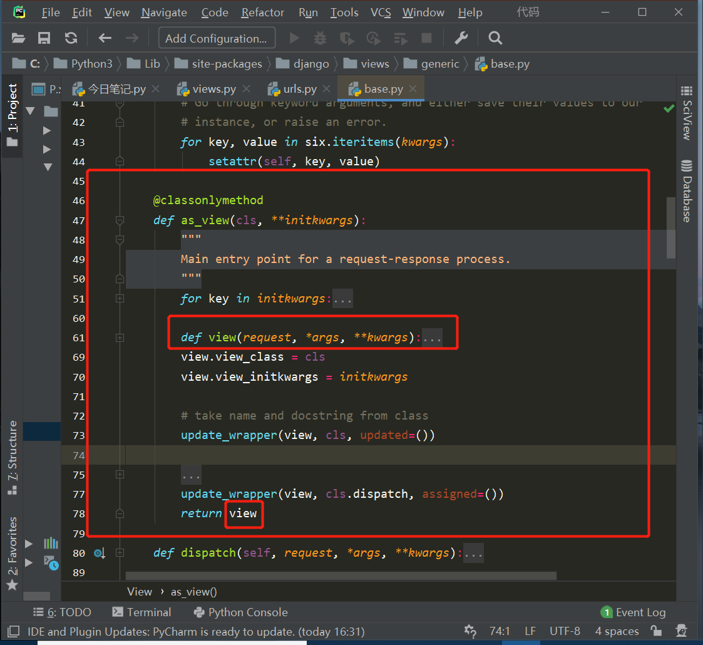Close the views.py tab
The width and height of the screenshot is (703, 645).
246,89
